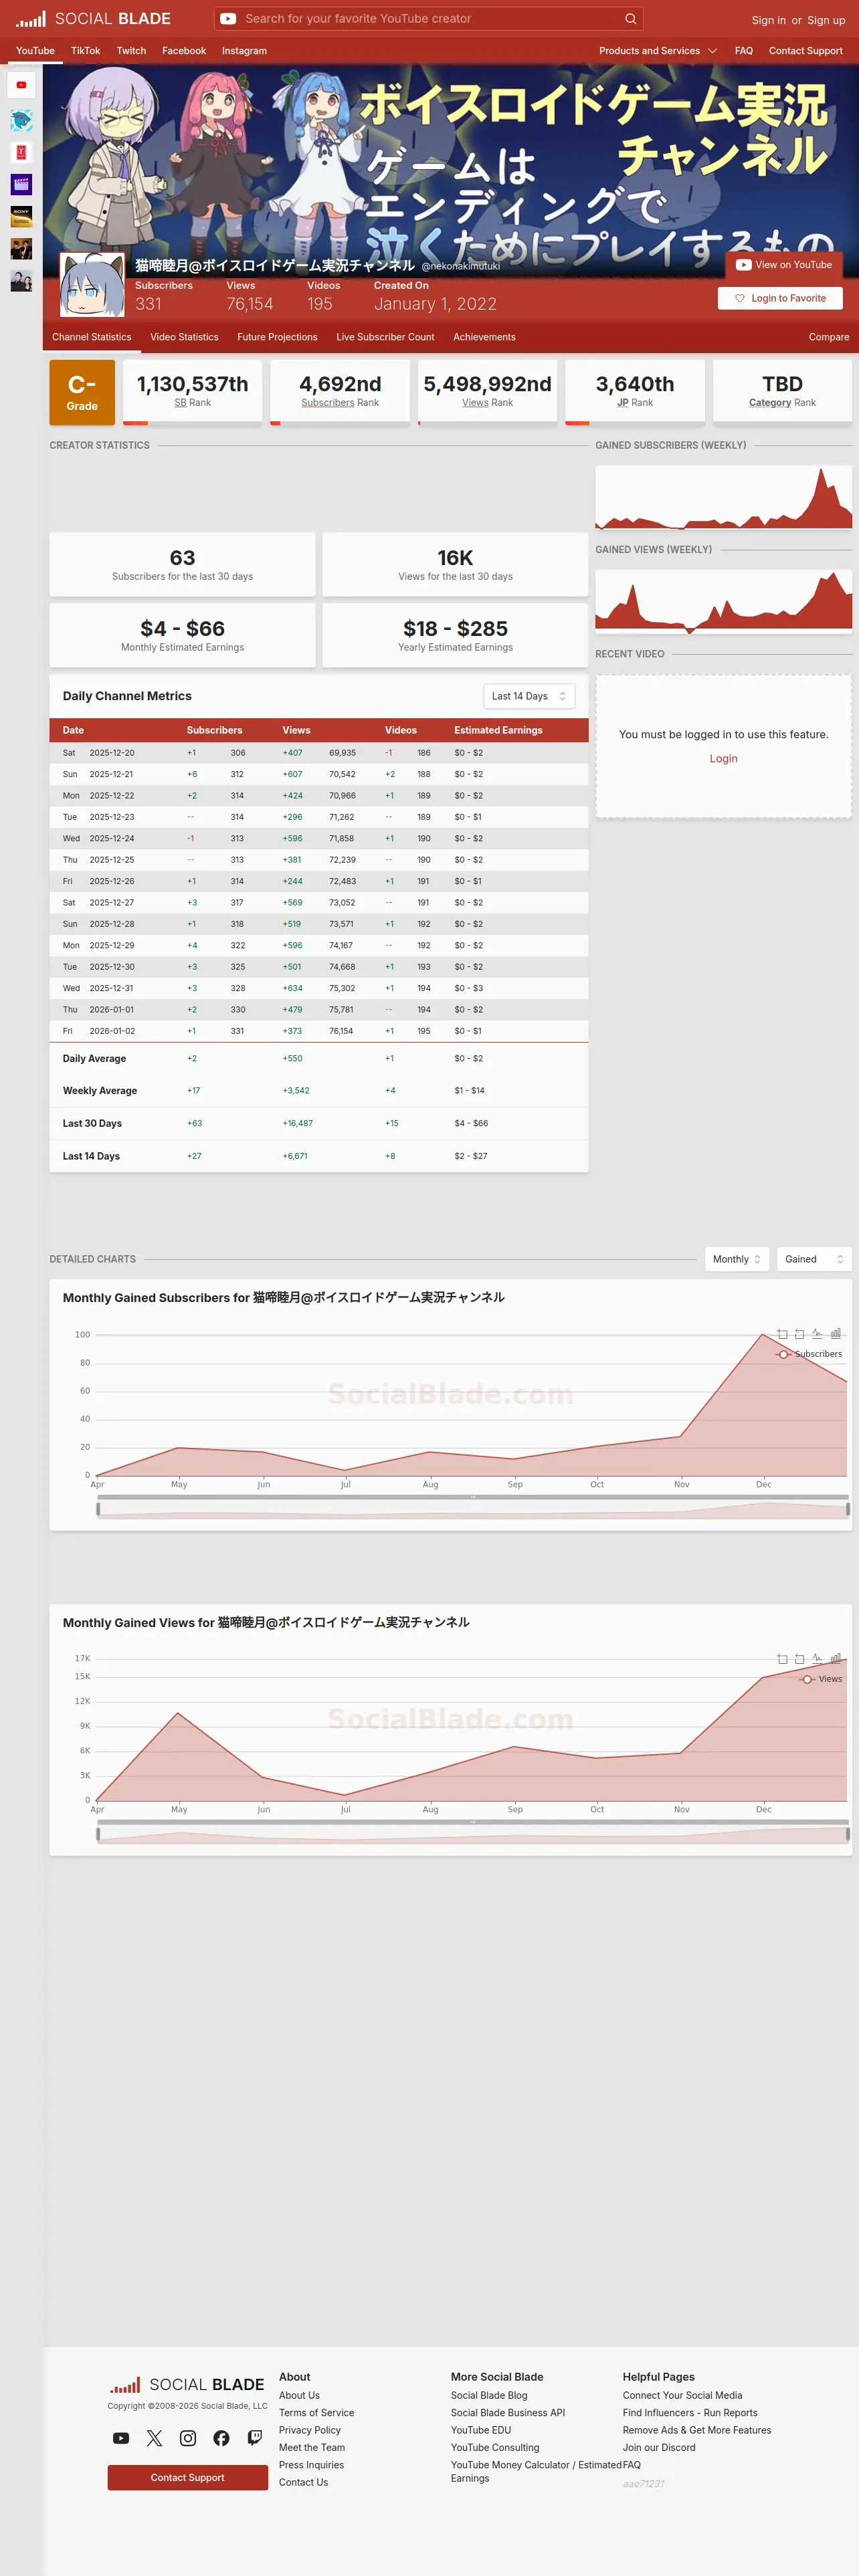Open the MrBeast blue panther sidebar icon
859x2576 pixels.
(21, 120)
